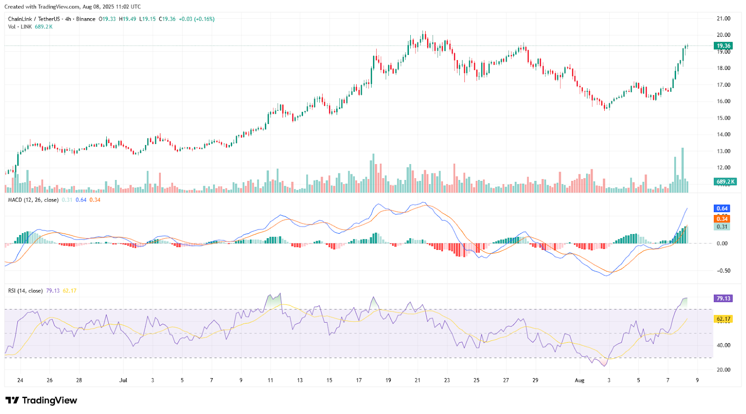Click the 18.00 price axis label
The width and height of the screenshot is (746, 414).
(724, 68)
